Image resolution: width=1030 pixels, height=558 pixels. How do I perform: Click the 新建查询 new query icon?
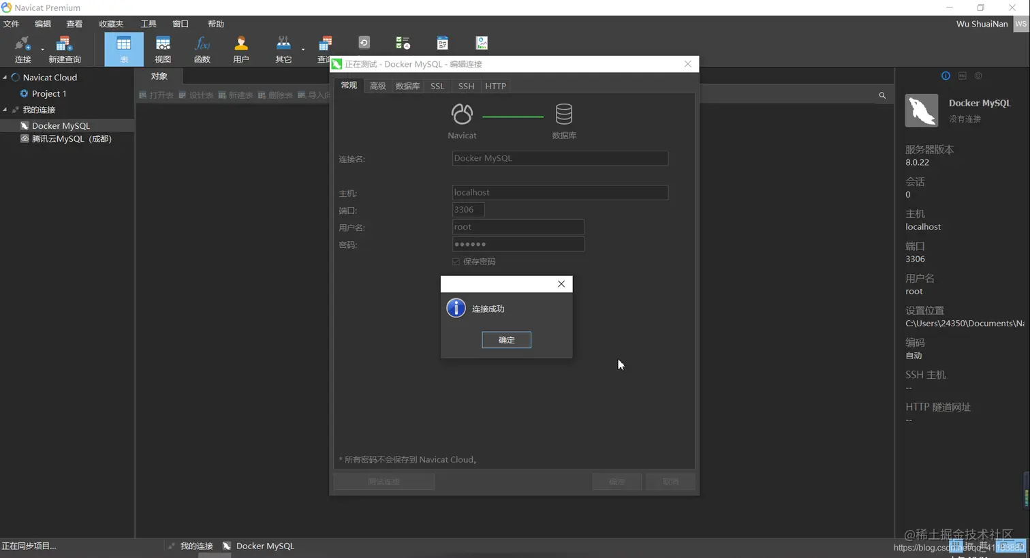(x=65, y=49)
